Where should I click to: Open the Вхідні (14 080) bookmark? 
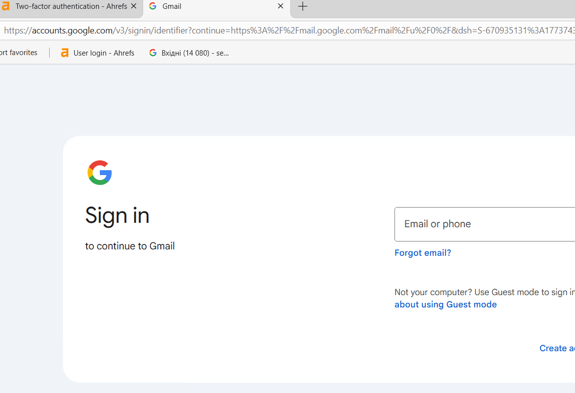[195, 53]
